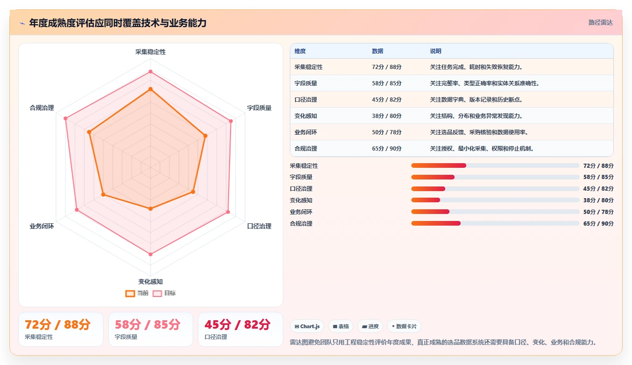Select the 数据卡片 tag

(x=404, y=326)
